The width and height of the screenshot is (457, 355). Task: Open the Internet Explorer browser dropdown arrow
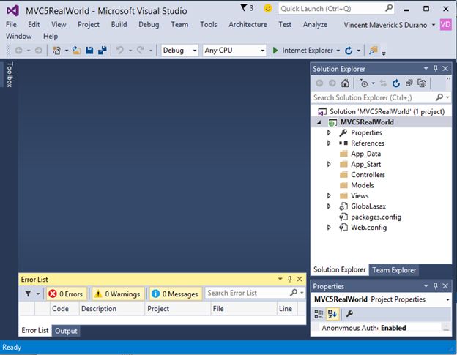point(338,51)
